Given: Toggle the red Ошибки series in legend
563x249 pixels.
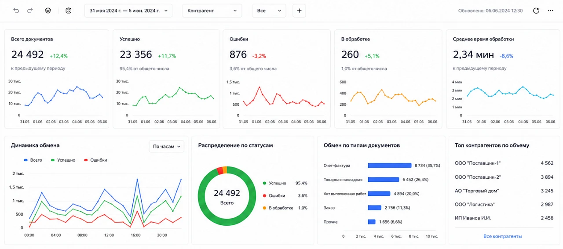Looking at the screenshot, I should (95, 160).
